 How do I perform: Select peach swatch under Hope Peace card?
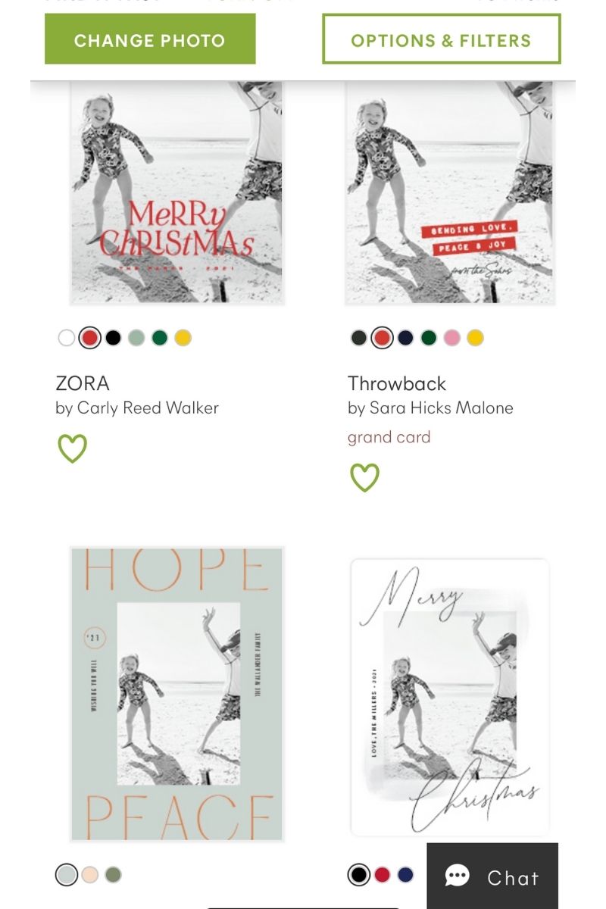click(90, 875)
